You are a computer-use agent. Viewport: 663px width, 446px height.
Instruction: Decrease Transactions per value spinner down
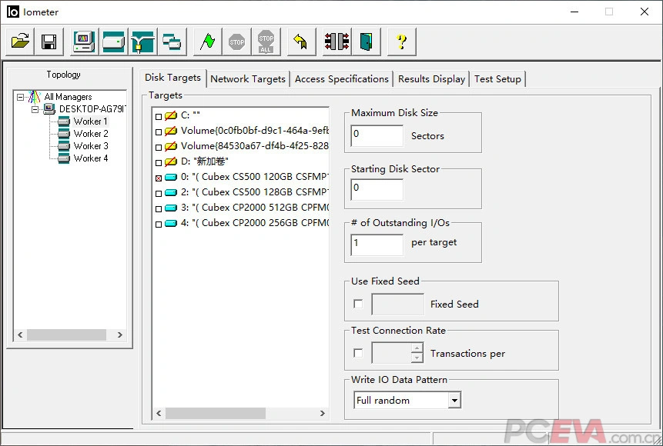tap(417, 358)
